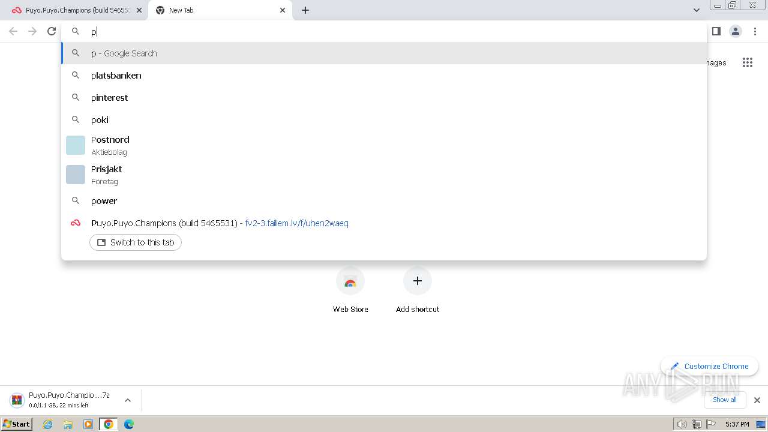Click the 7z archive file icon in downloads
Viewport: 768px width, 432px height.
(x=17, y=400)
